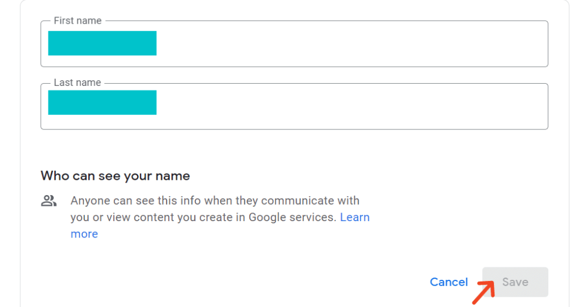Image resolution: width=580 pixels, height=307 pixels.
Task: Click the people visibility icon
Action: click(49, 201)
